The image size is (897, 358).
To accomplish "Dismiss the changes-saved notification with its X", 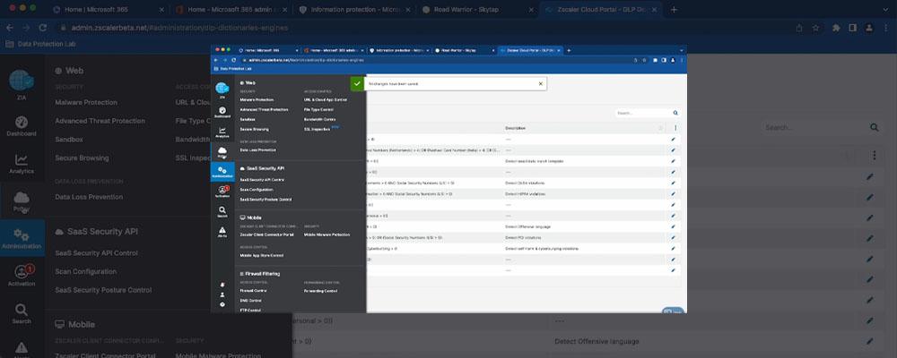I will click(x=541, y=83).
